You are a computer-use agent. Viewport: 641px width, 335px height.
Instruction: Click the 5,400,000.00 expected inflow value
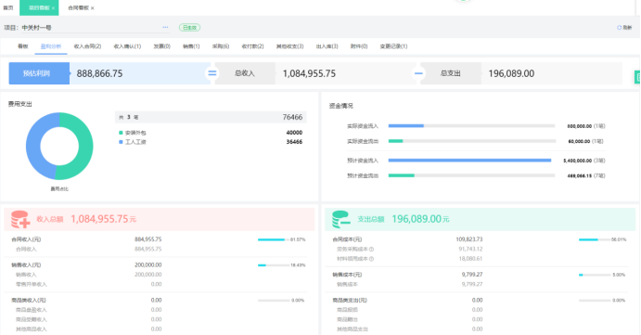[578, 161]
